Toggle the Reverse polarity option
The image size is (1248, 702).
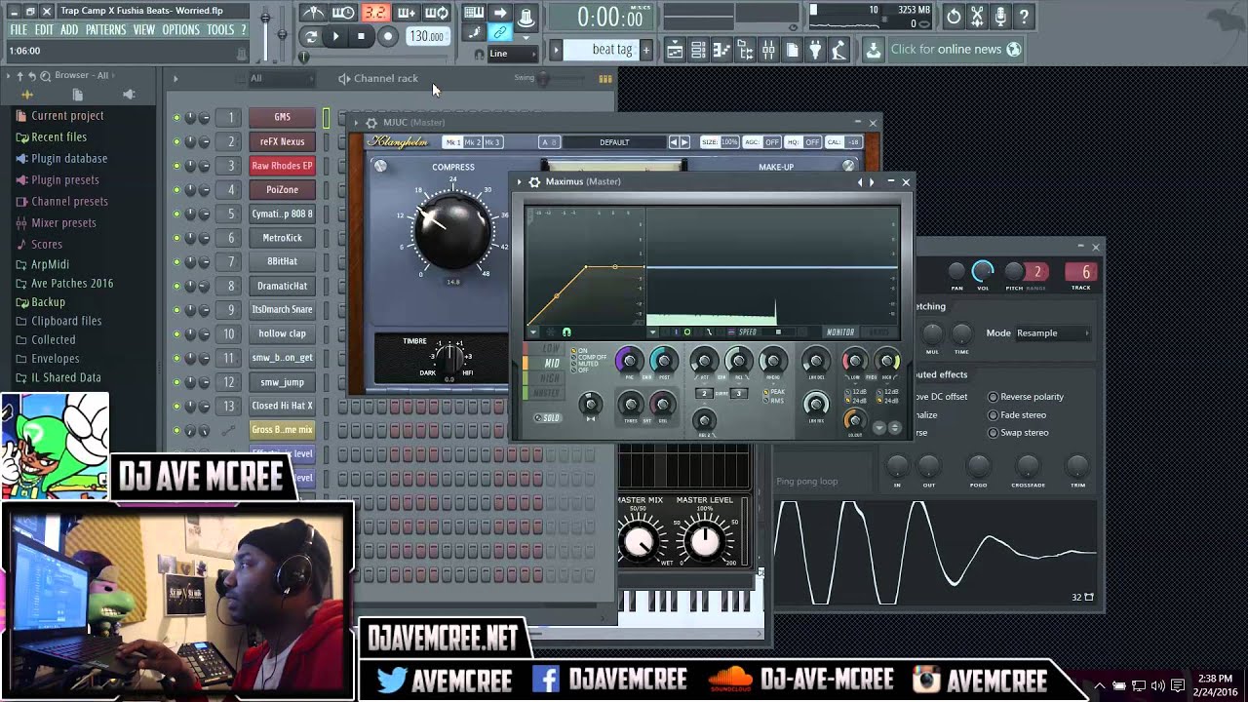(994, 397)
